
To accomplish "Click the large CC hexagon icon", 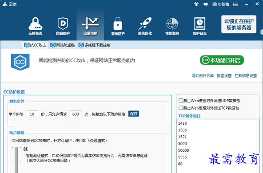I will [x=20, y=62].
